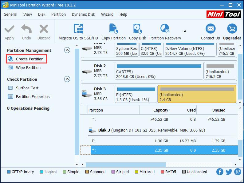Viewport: 244px width, 183px height.
Task: Click the Upgrade shopping cart icon
Action: [x=232, y=29]
